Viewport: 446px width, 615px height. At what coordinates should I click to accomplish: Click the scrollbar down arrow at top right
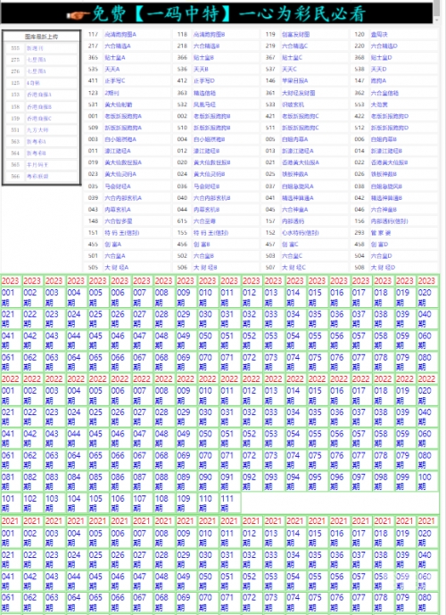point(436,20)
